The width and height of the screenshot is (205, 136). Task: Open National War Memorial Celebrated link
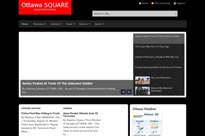coord(162,89)
